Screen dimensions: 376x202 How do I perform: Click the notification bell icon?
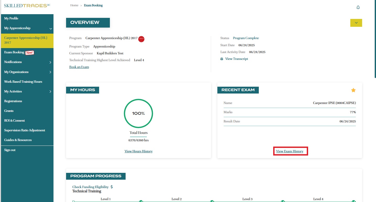[x=358, y=7]
